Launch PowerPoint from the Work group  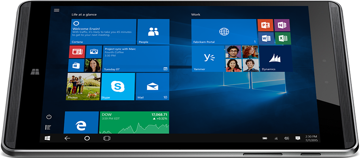pos(265,25)
